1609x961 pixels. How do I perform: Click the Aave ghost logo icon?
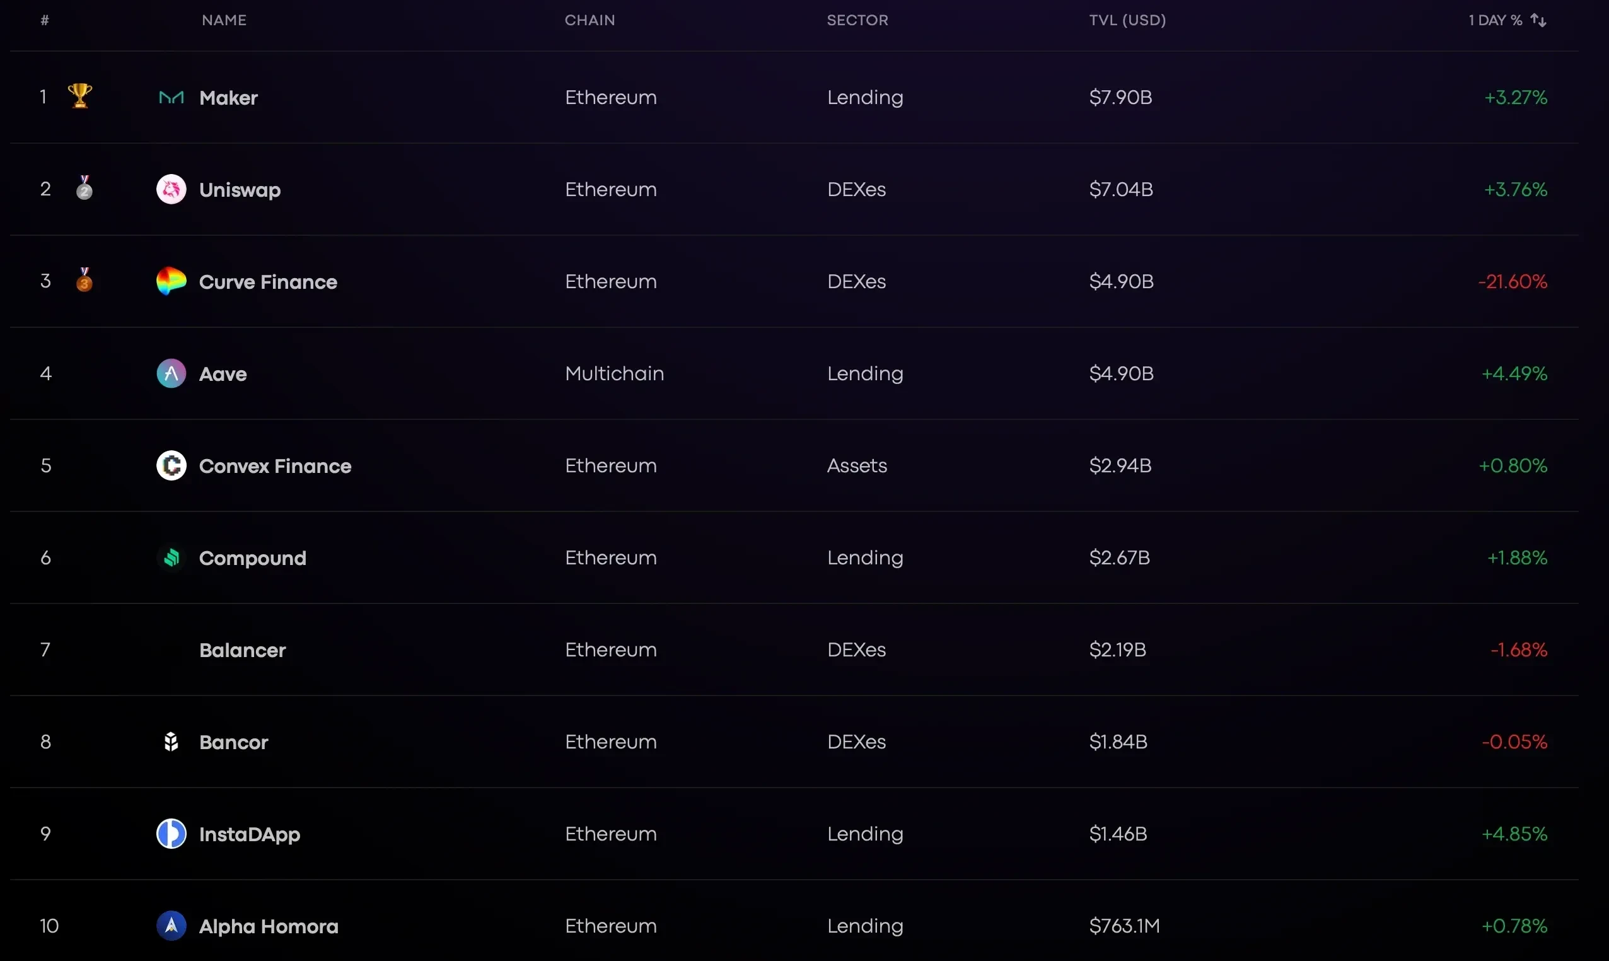coord(171,374)
